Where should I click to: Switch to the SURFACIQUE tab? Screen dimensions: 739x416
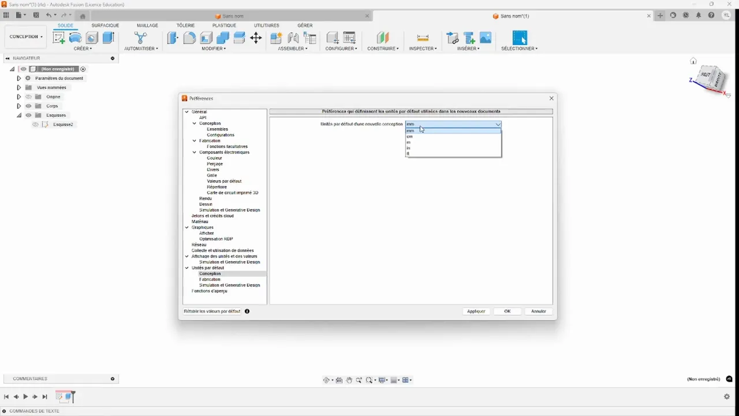[x=105, y=25]
